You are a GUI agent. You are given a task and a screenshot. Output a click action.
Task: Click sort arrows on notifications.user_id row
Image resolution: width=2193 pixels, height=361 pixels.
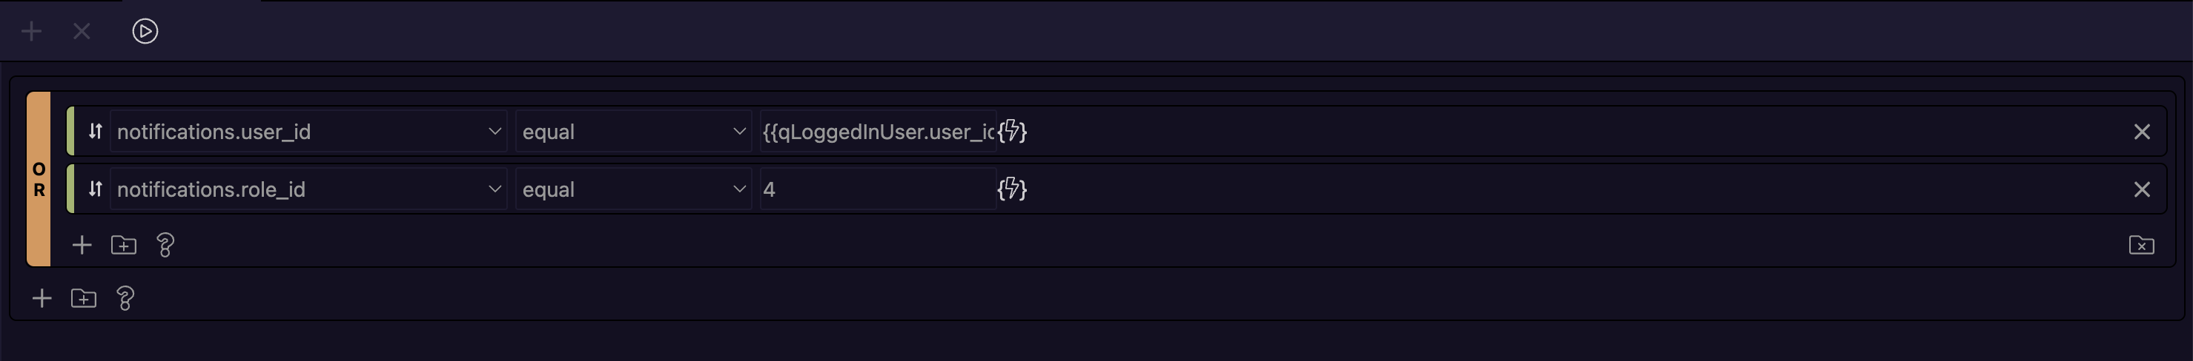pos(96,132)
